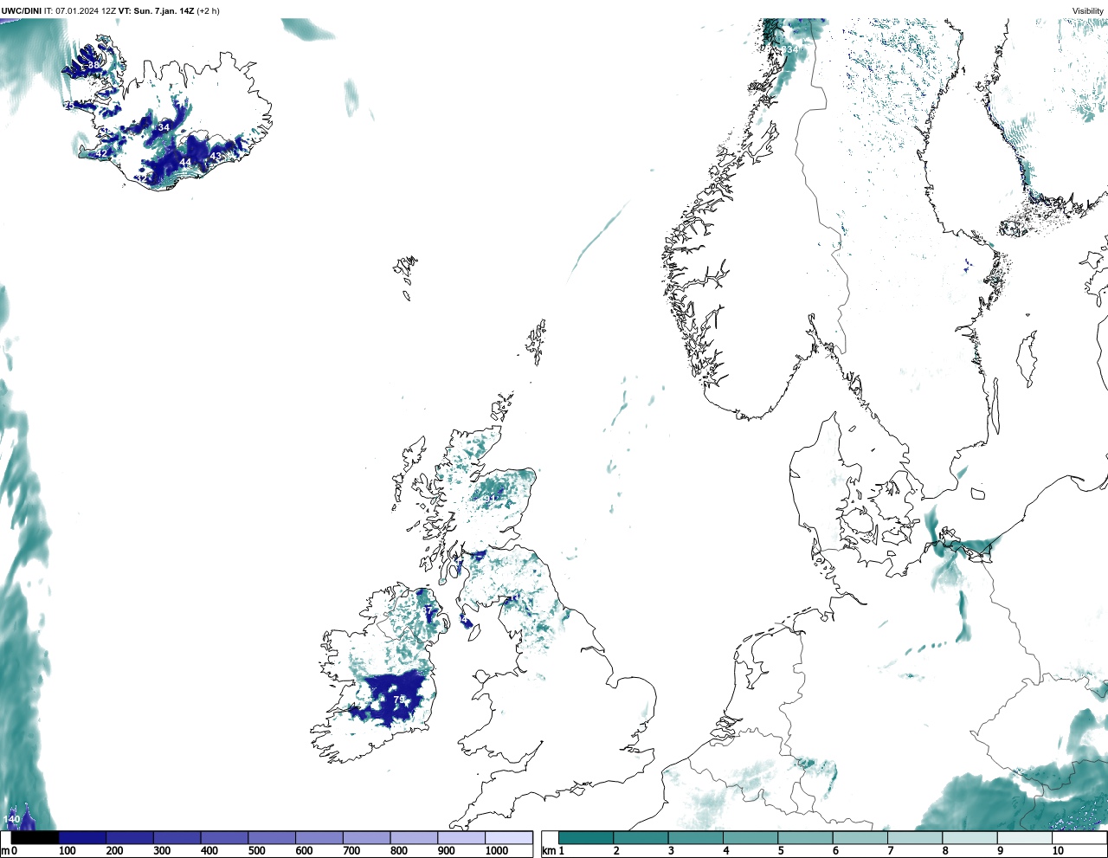The image size is (1108, 858).
Task: Click the 500–600 m legend swatch
Action: [x=272, y=838]
